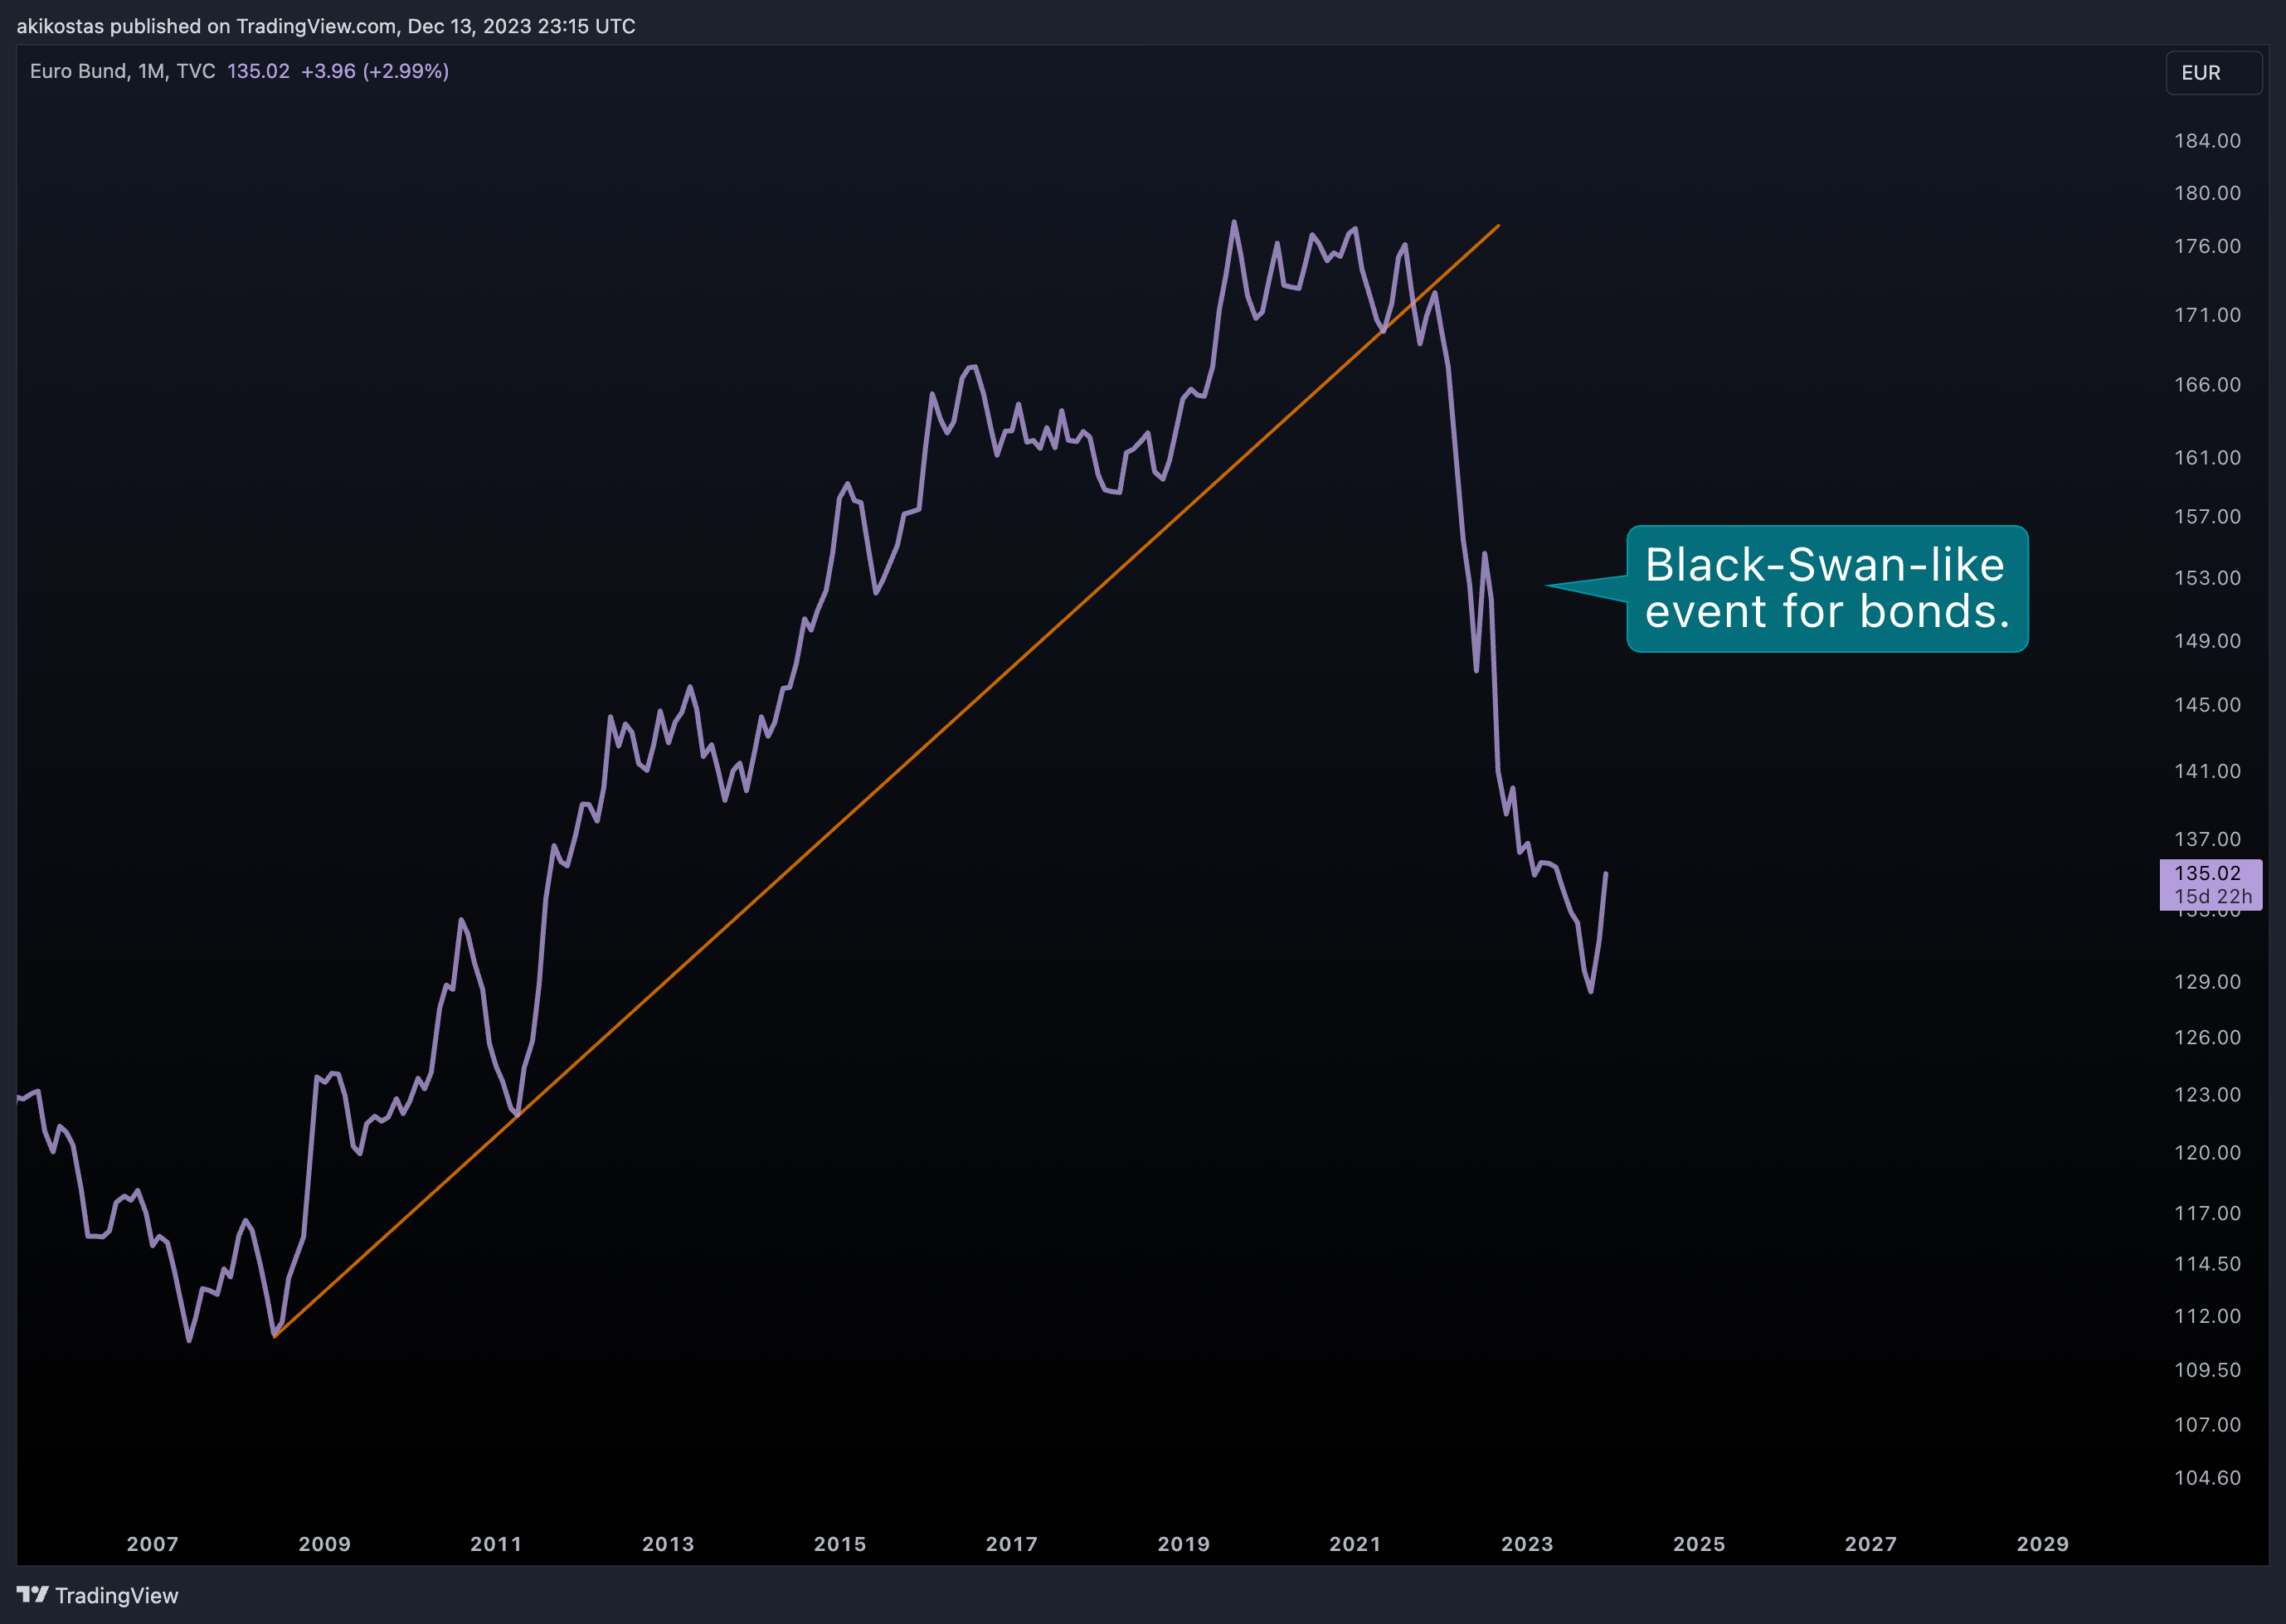Click the 114.50 price axis label

(2207, 1264)
